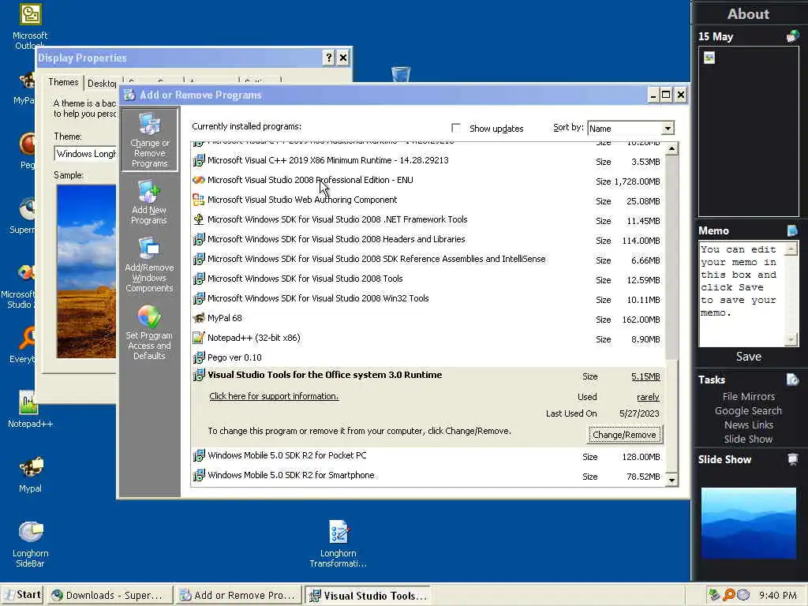The height and width of the screenshot is (606, 808).
Task: Open Slide Show link in Tasks panel
Action: tap(748, 439)
